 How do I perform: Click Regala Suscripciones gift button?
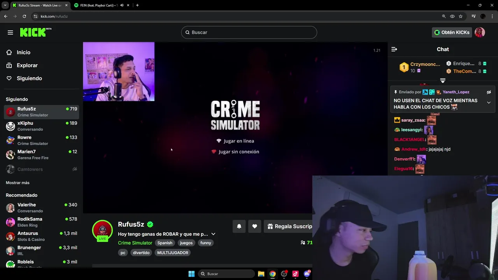(288, 226)
